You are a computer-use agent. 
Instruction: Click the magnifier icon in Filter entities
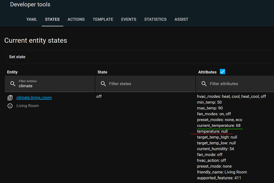13,84
